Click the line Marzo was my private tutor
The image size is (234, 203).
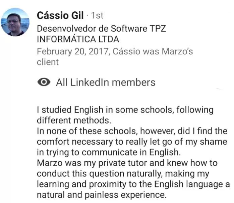[127, 163]
